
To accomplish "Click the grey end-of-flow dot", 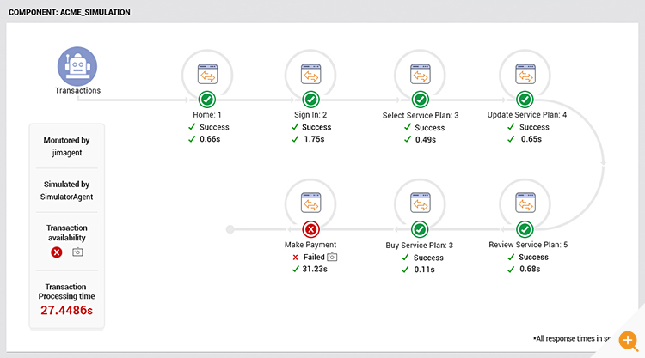I will pyautogui.click(x=230, y=229).
